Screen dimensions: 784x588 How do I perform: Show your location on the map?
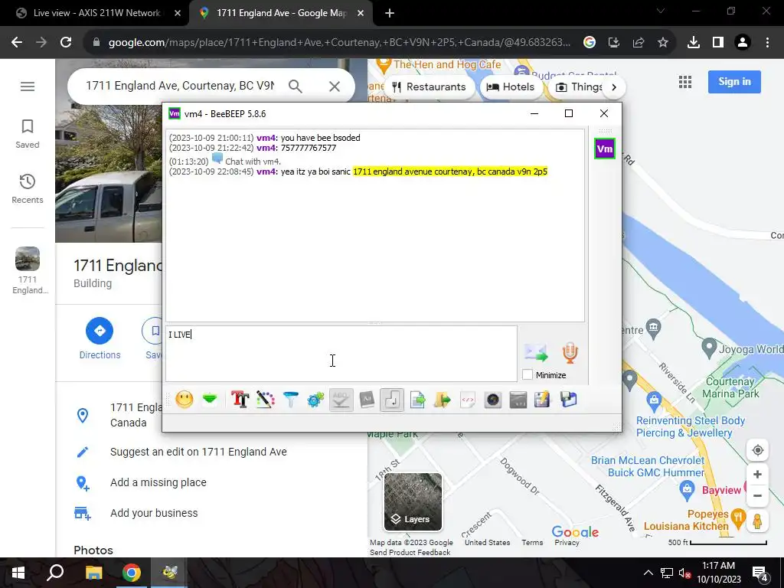pos(757,450)
